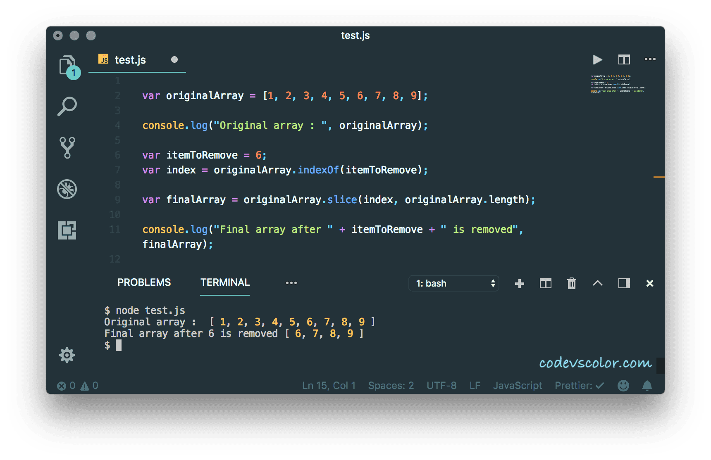This screenshot has height=460, width=711.
Task: Run the file using the play button
Action: [x=597, y=59]
